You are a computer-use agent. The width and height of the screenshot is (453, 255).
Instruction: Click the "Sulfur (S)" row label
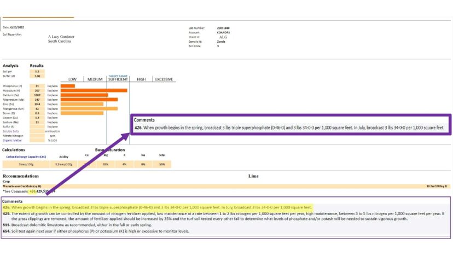point(8,126)
